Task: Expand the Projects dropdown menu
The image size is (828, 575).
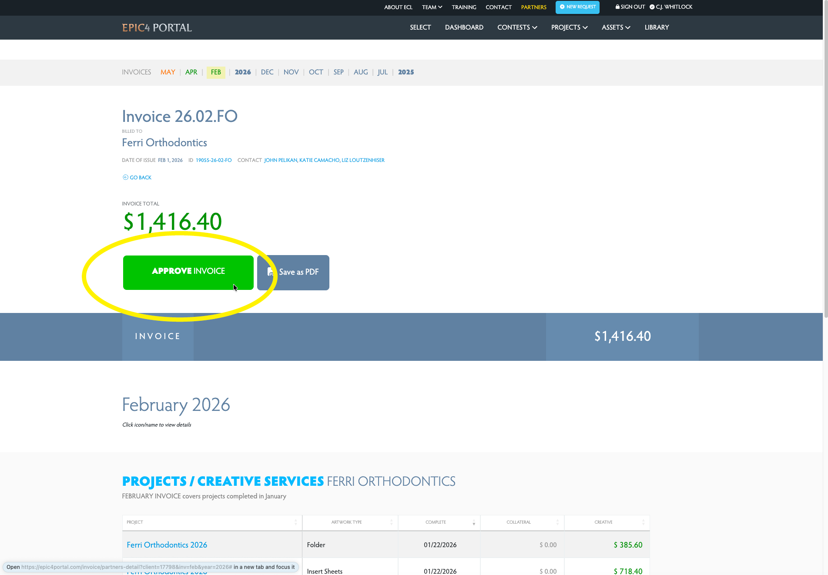Action: (570, 27)
